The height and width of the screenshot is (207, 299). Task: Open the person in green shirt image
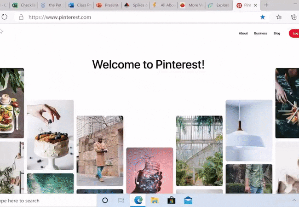pyautogui.click(x=249, y=179)
